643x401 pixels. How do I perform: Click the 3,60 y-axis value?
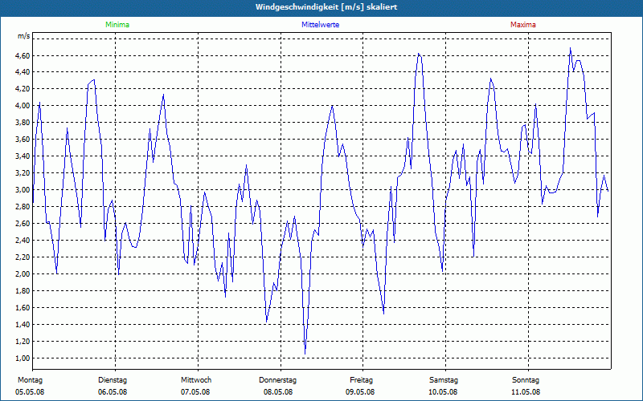pos(24,139)
